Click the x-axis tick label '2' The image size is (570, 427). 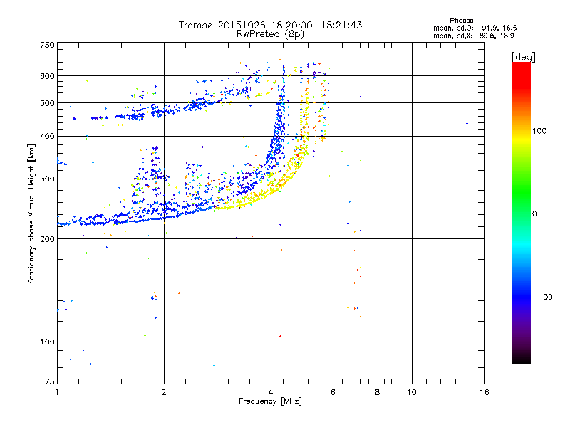coord(164,392)
